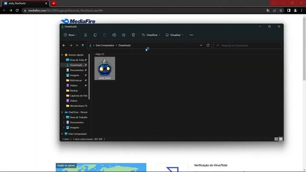Open Chrome's three-dot menu

302,11
